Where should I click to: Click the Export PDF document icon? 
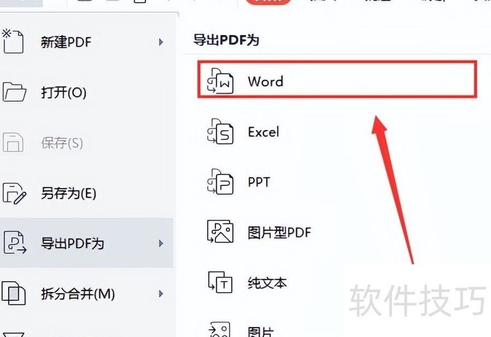point(14,242)
